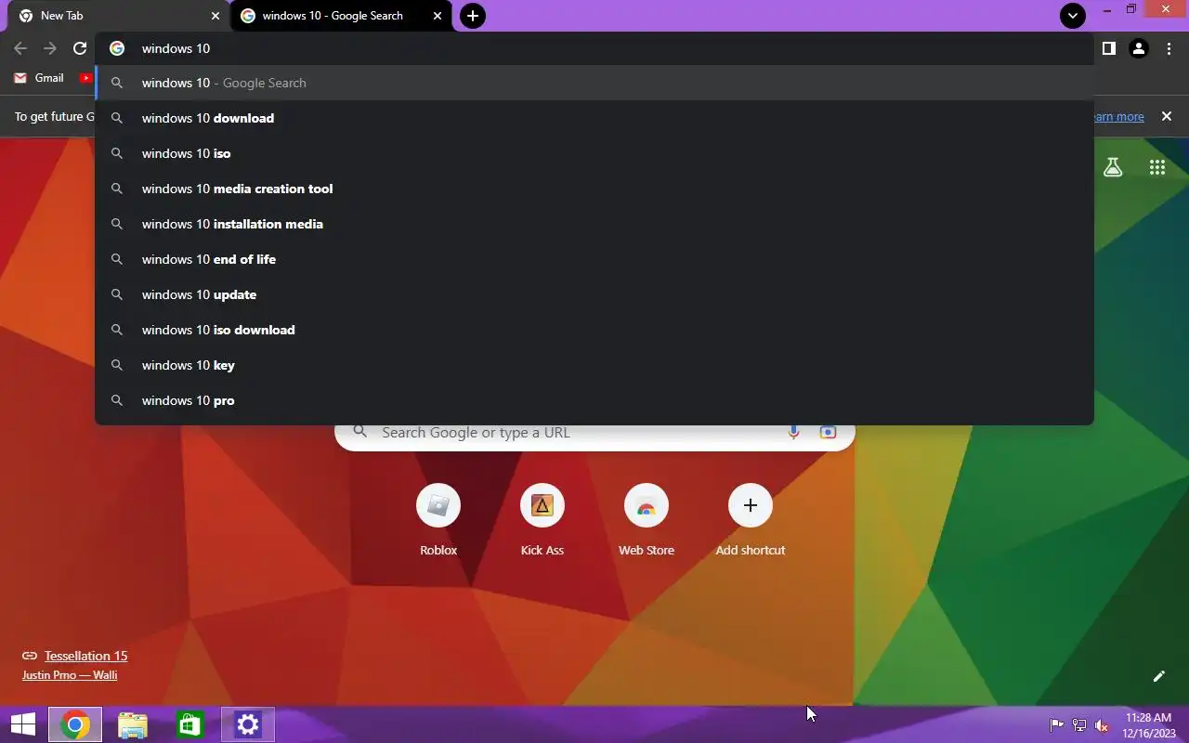Close the New Tab tab
This screenshot has width=1189, height=743.
coord(216,16)
